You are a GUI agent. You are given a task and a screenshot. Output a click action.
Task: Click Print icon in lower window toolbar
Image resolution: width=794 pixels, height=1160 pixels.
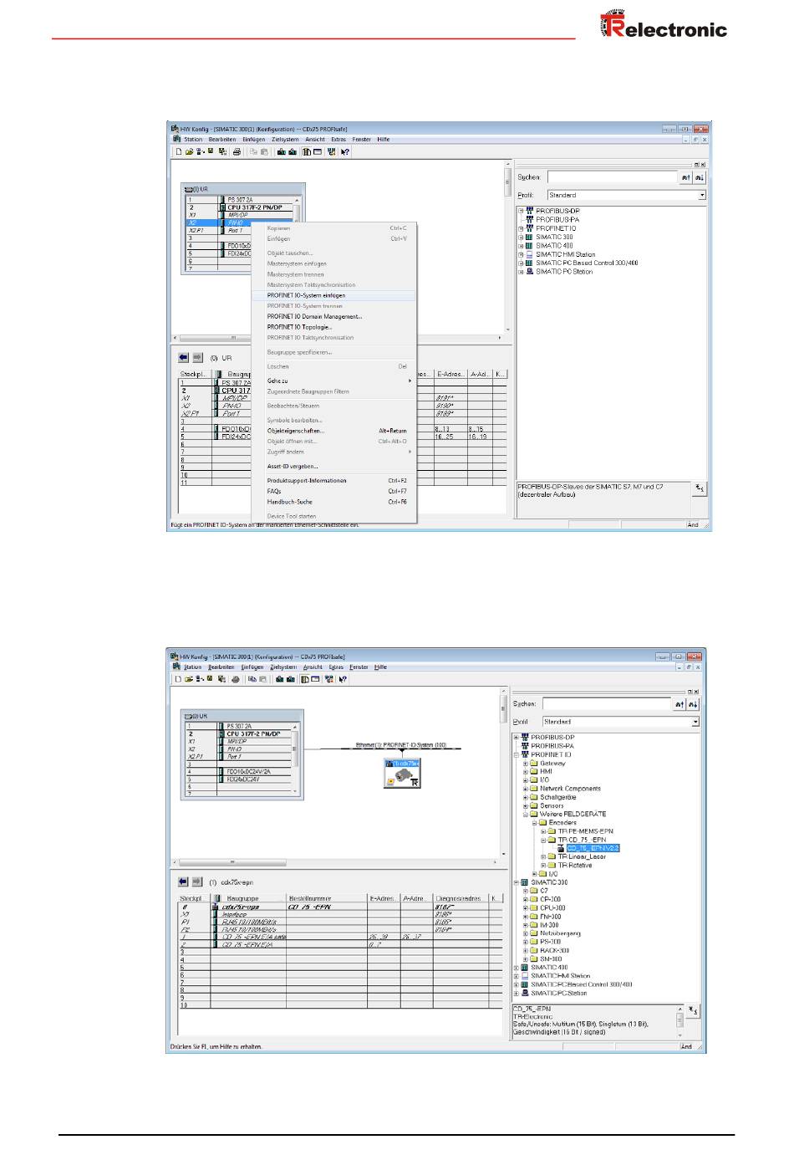(x=236, y=679)
